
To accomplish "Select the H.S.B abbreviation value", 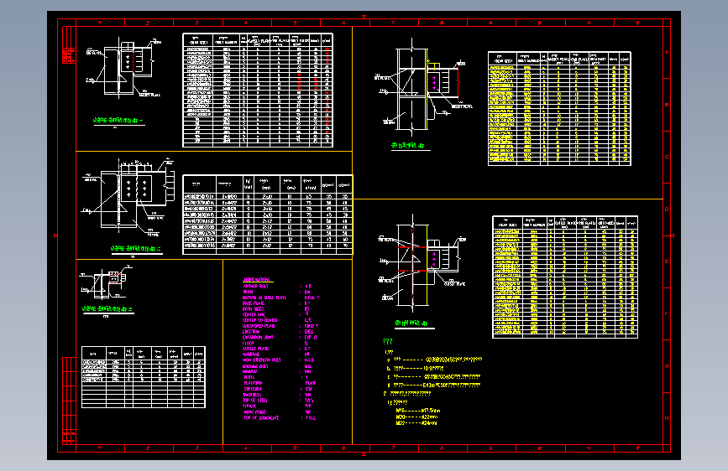I will pyautogui.click(x=309, y=360).
